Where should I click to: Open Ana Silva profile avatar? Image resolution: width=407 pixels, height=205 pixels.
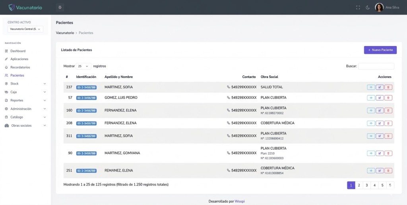click(x=379, y=8)
